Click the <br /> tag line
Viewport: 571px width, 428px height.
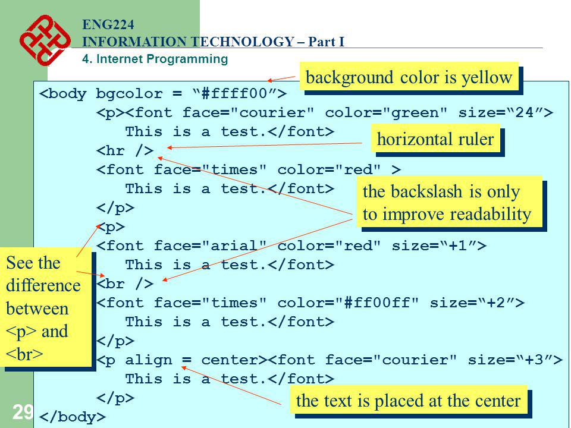coord(125,284)
